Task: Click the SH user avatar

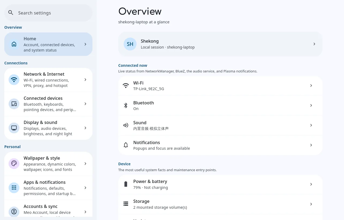Action: click(130, 44)
